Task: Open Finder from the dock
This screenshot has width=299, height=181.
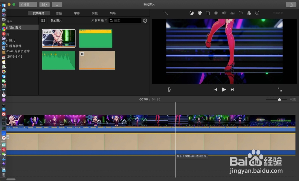Action: (4, 5)
